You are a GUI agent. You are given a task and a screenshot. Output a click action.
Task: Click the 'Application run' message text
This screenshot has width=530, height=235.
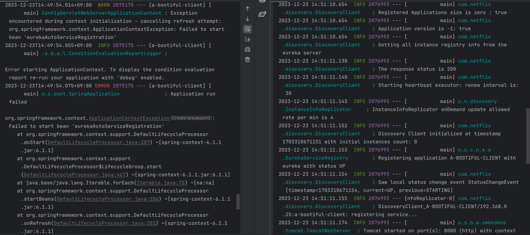pyautogui.click(x=193, y=94)
